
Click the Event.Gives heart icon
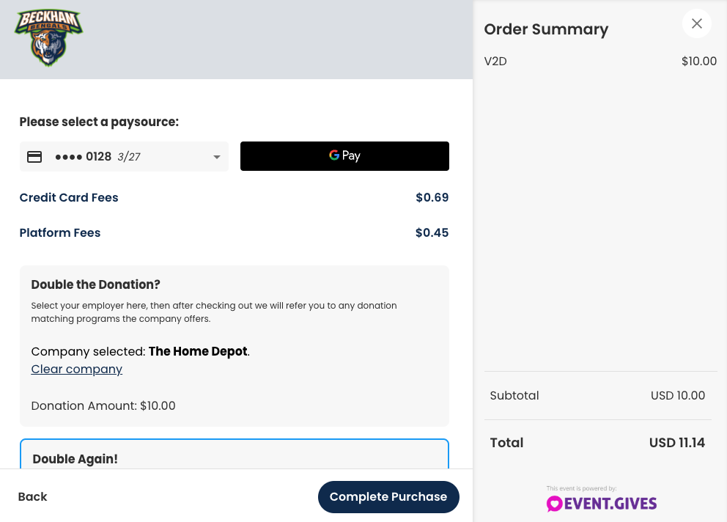[554, 504]
